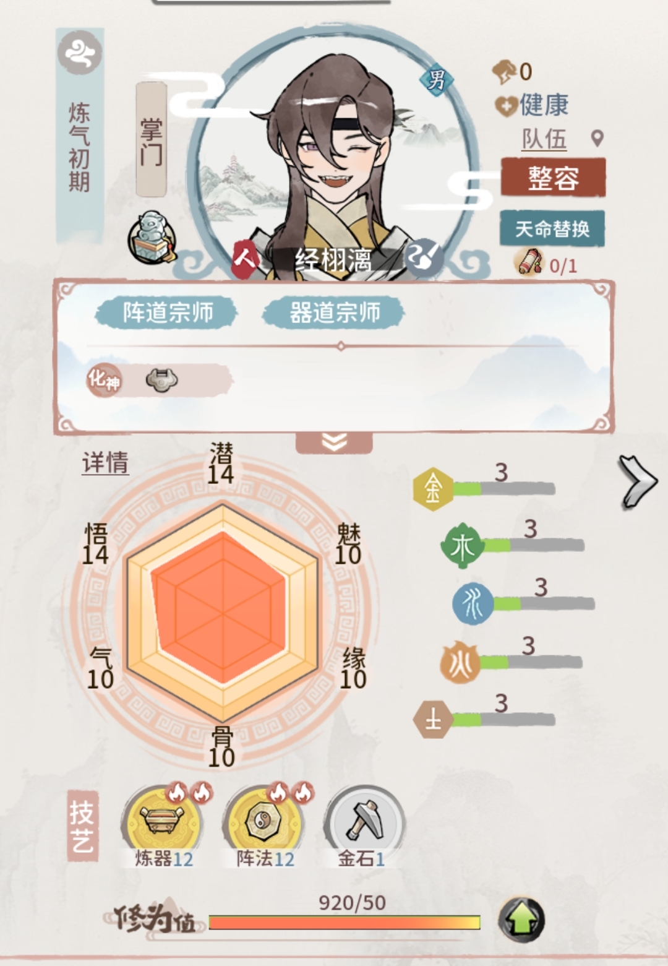This screenshot has height=966, width=668.
Task: Tap the 水 water element icon
Action: (x=473, y=603)
